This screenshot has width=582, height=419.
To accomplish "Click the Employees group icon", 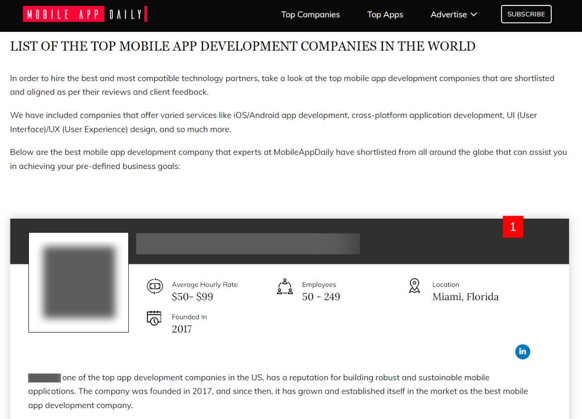I will pyautogui.click(x=285, y=286).
